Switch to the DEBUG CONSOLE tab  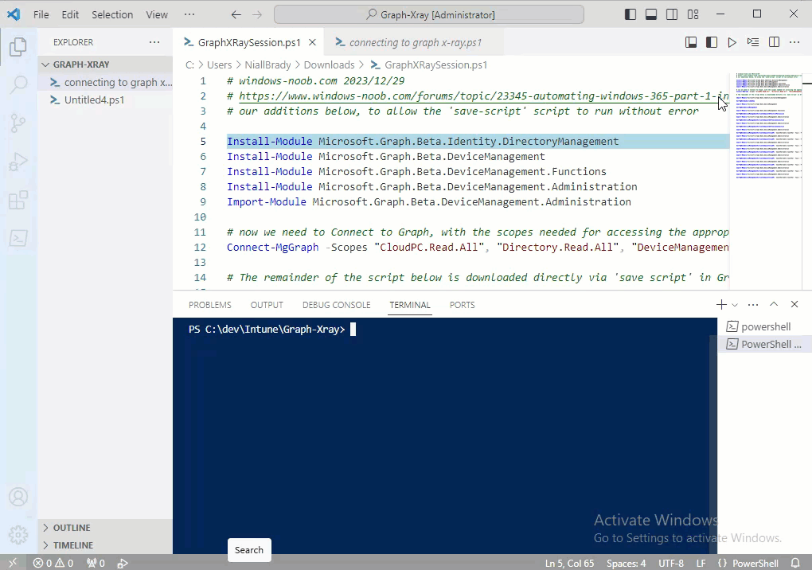[337, 305]
